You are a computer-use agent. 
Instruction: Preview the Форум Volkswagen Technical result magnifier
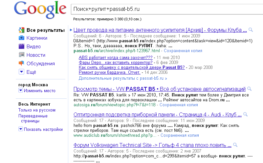coord(235,145)
